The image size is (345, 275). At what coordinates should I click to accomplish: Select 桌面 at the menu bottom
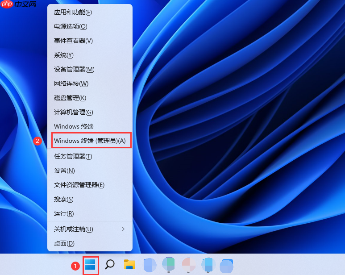tap(64, 243)
